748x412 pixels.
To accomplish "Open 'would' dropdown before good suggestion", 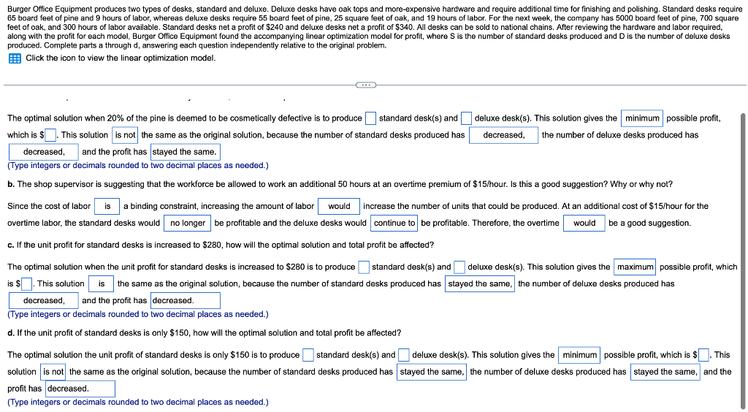I will [x=584, y=224].
